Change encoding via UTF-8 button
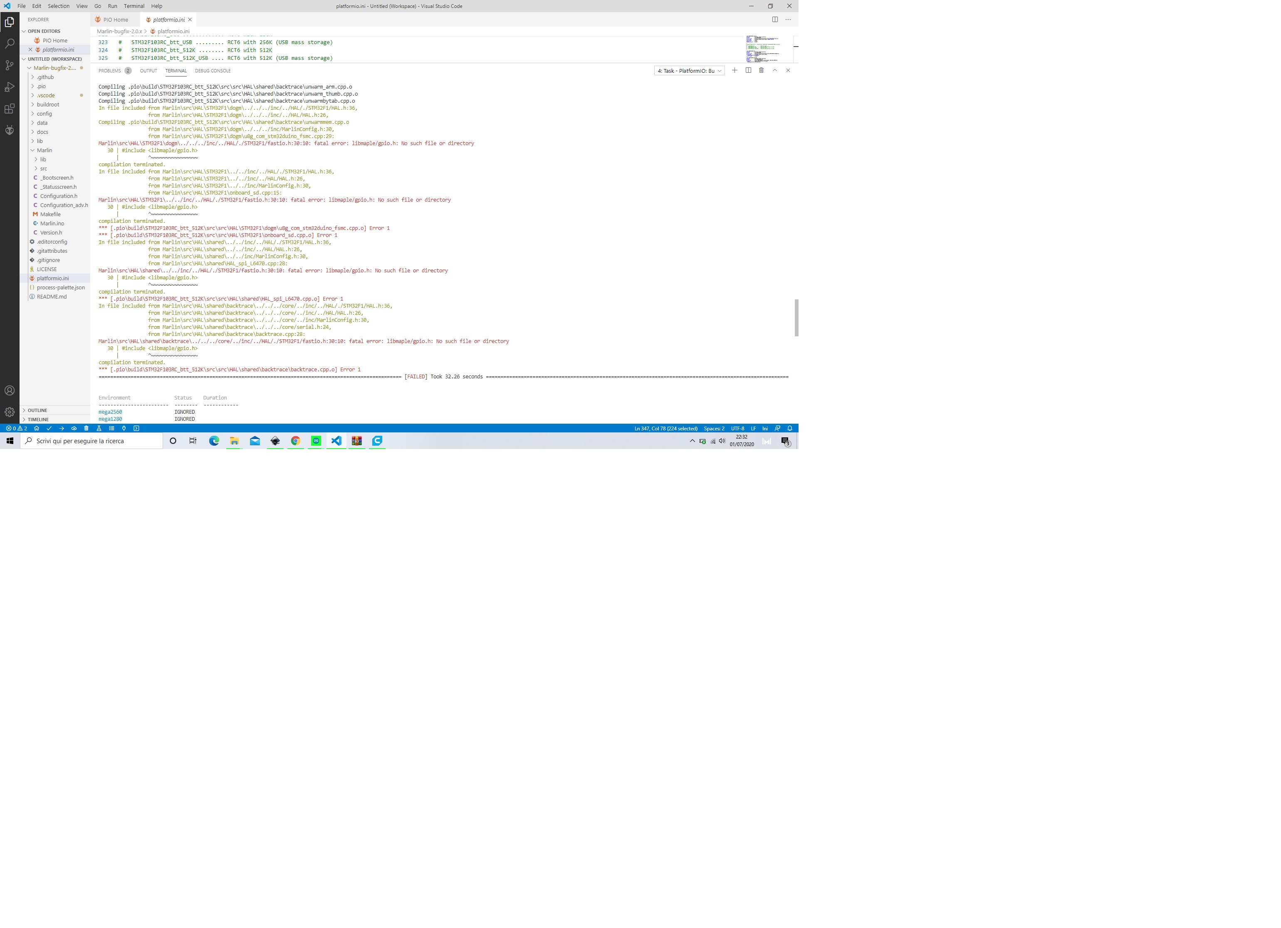This screenshot has height=928, width=1281. 738,428
